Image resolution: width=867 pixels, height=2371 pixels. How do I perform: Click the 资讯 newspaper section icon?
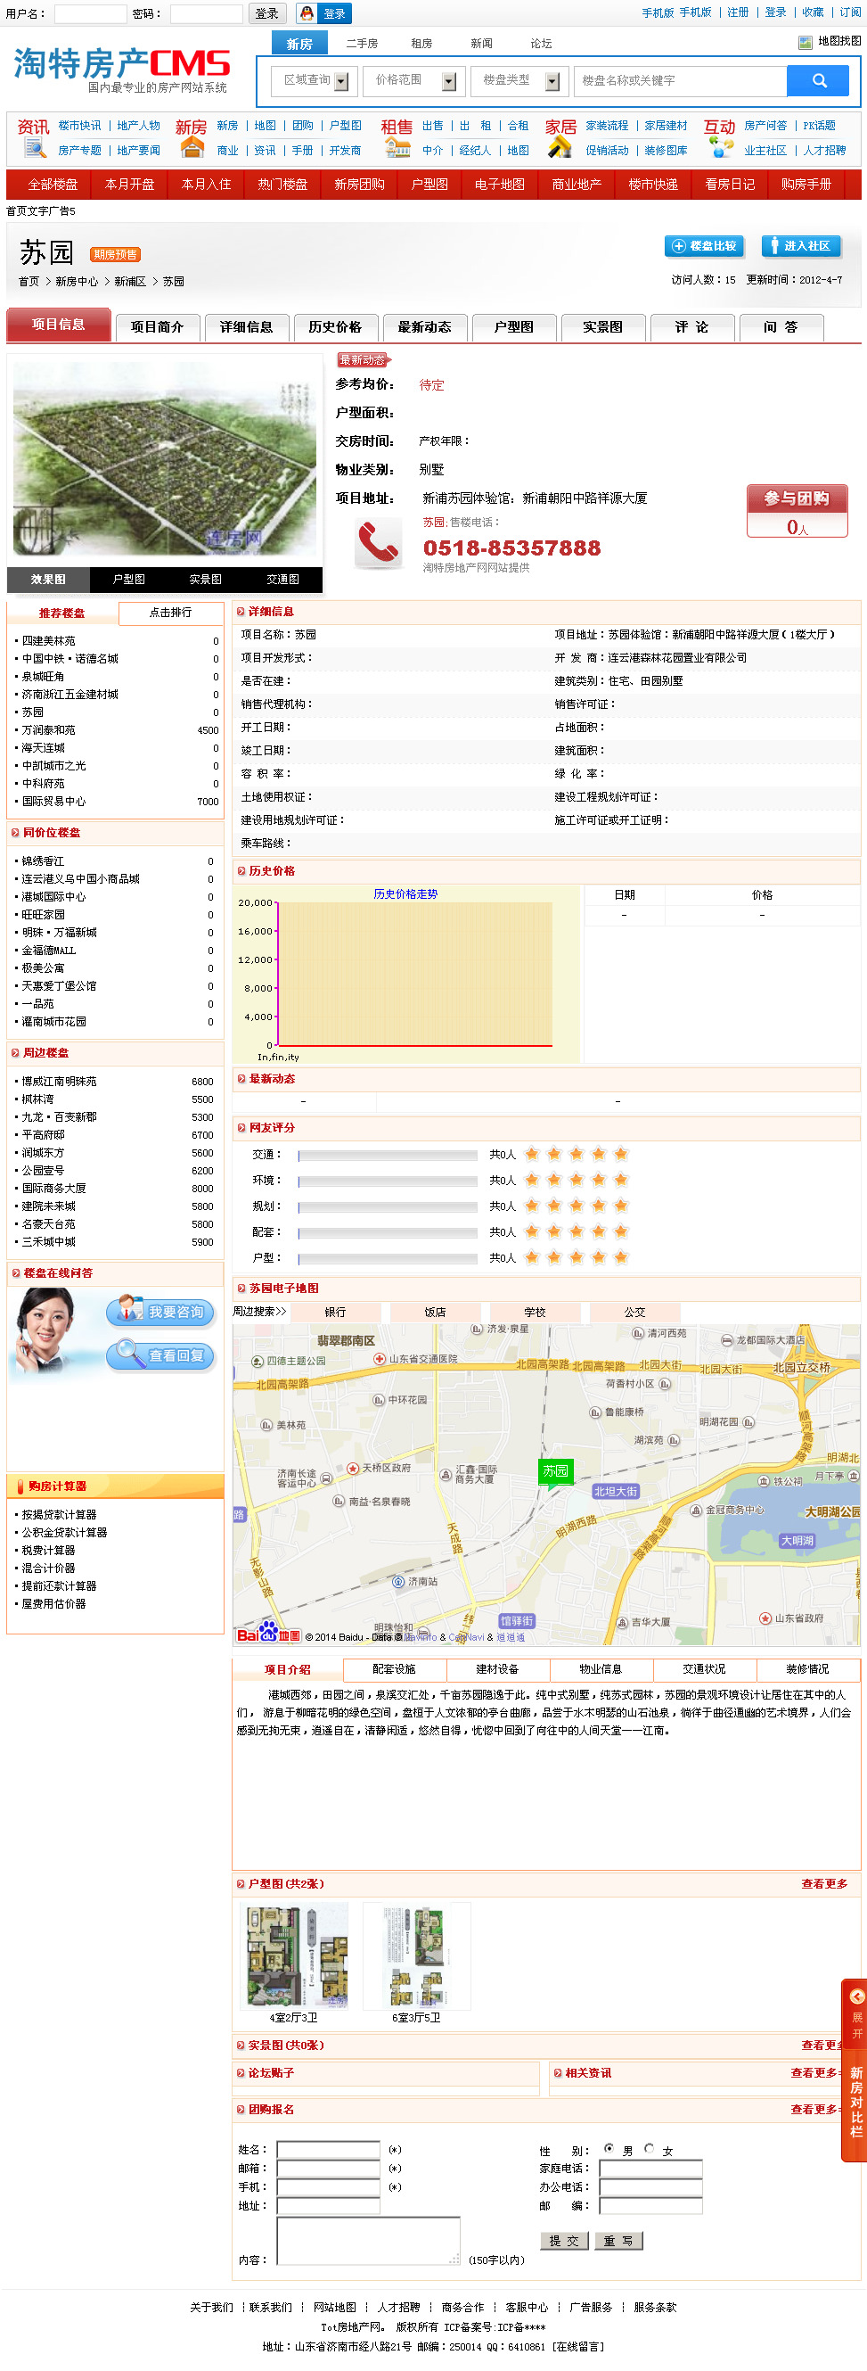(x=33, y=138)
